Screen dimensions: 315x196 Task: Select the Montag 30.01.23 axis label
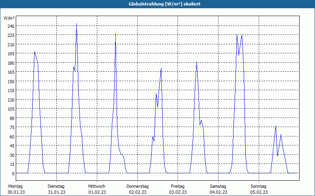(x=16, y=189)
